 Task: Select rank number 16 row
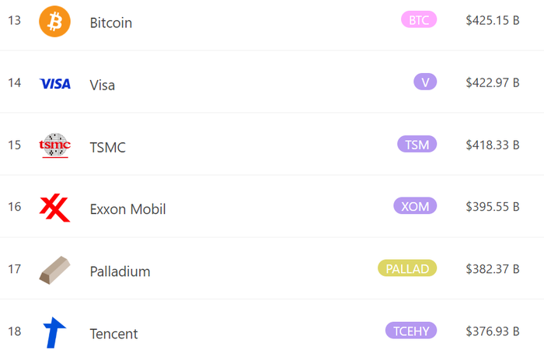pyautogui.click(x=272, y=207)
